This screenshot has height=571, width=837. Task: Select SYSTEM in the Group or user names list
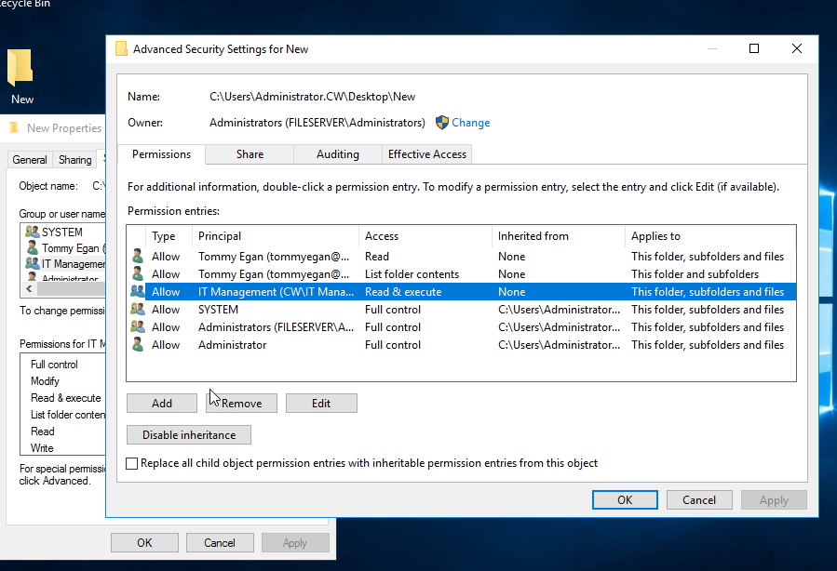[61, 232]
